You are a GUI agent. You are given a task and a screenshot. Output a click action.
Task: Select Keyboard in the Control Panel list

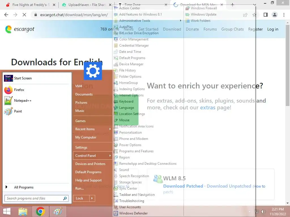coord(126,101)
